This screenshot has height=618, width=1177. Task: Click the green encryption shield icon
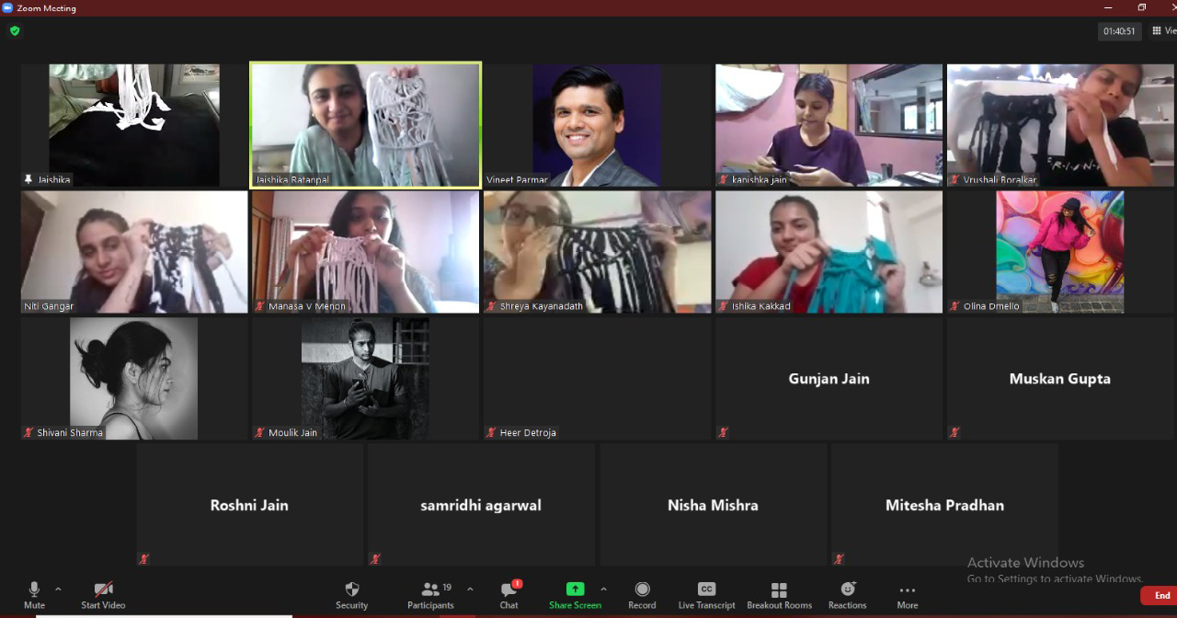(15, 30)
